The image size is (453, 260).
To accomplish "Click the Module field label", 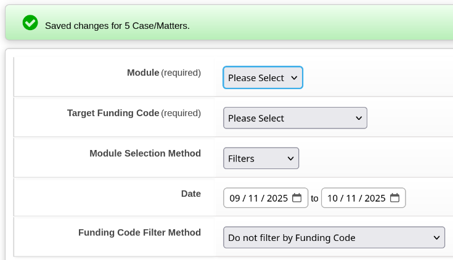I will [143, 73].
